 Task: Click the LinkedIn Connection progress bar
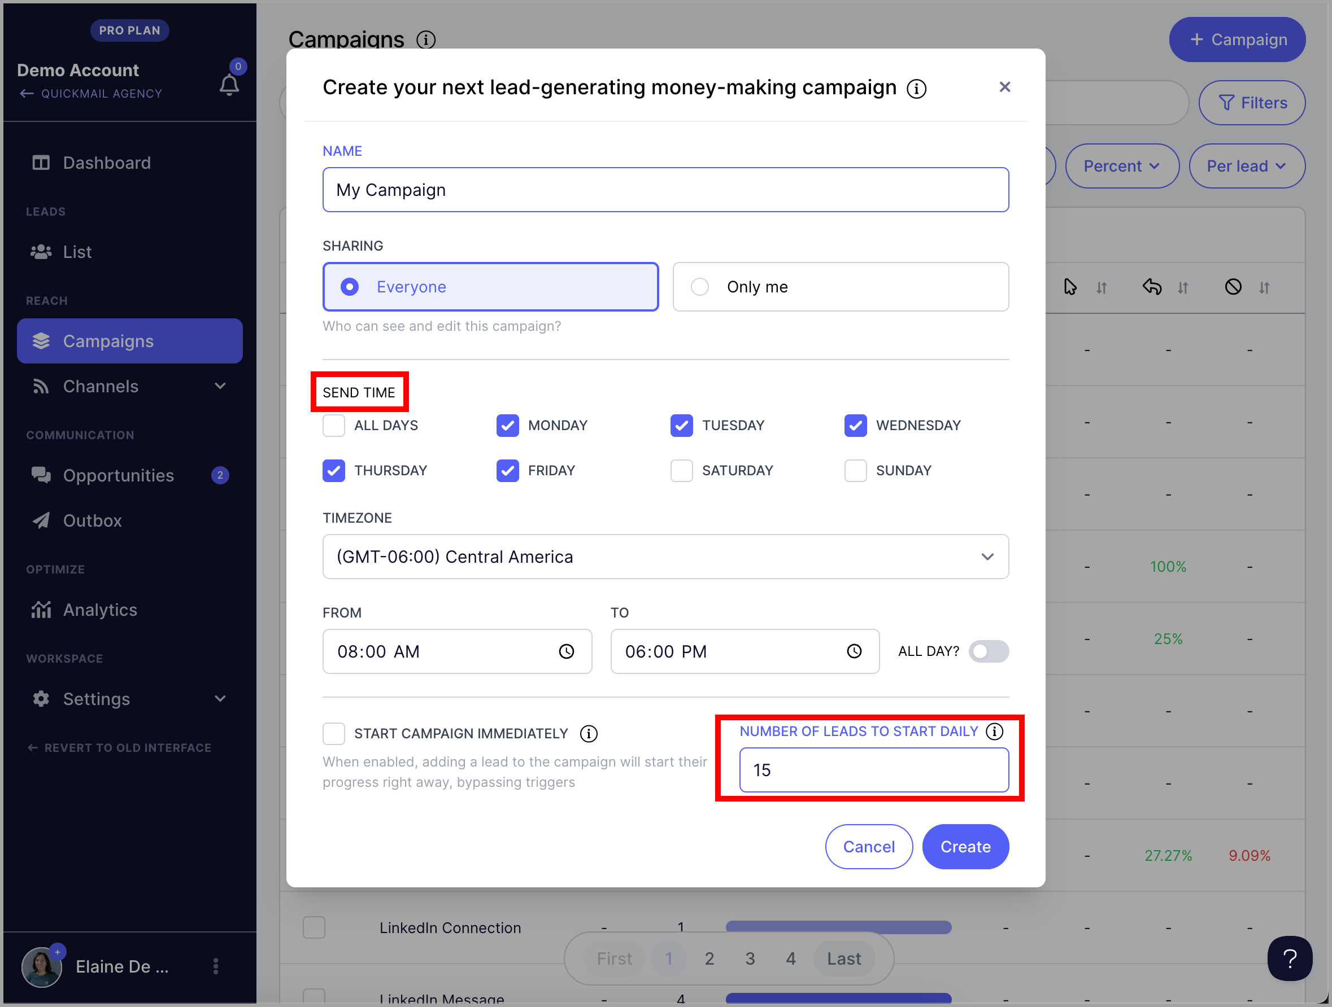(838, 927)
